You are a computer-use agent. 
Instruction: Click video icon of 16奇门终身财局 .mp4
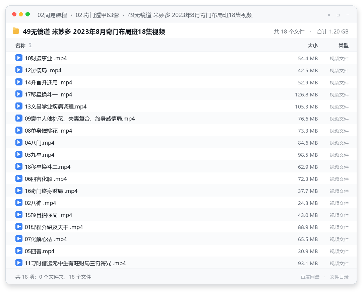click(19, 191)
